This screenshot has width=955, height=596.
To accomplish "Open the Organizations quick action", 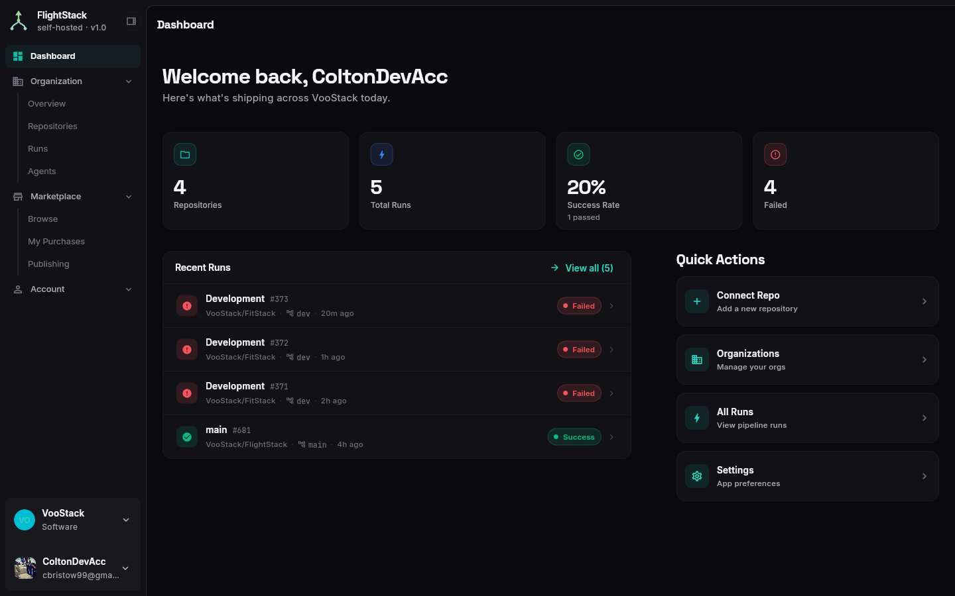I will tap(807, 360).
